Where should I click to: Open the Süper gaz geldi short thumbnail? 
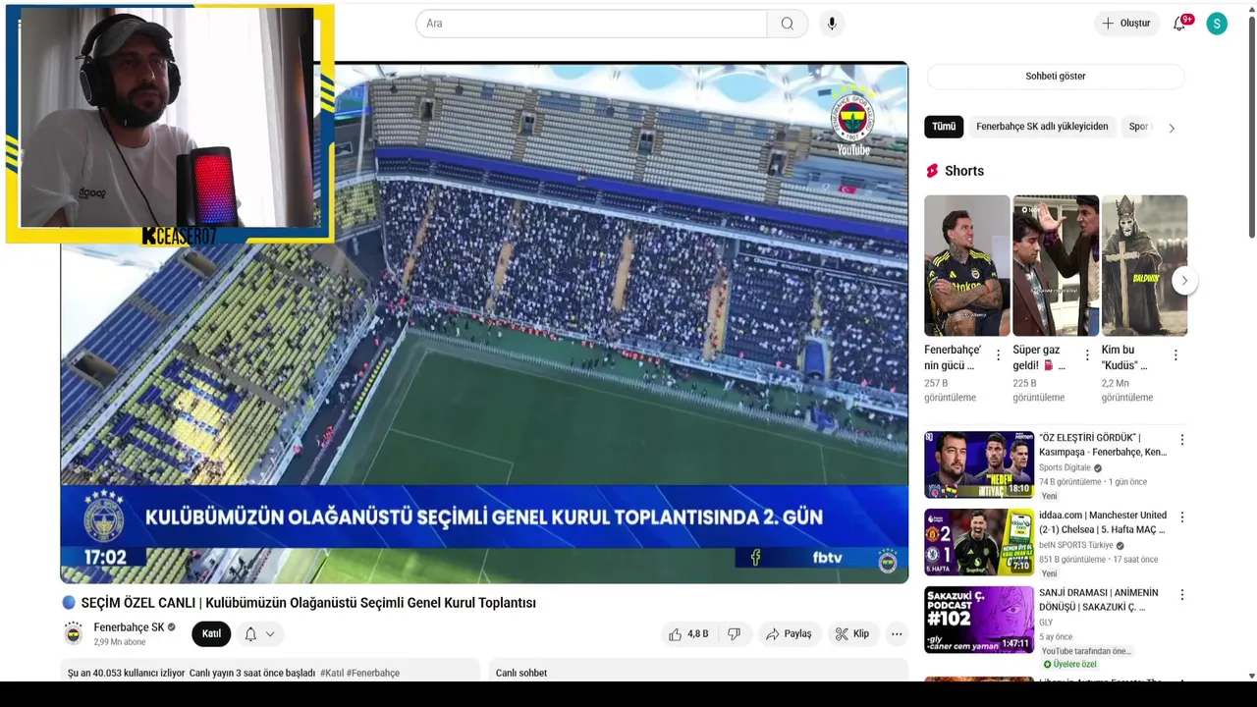1056,265
